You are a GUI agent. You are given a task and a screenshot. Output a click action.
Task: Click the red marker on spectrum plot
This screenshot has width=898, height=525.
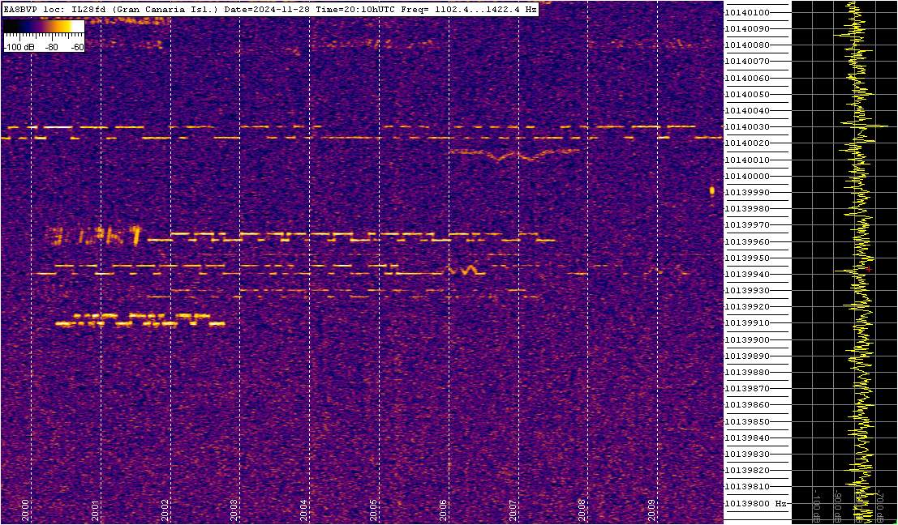click(x=868, y=268)
